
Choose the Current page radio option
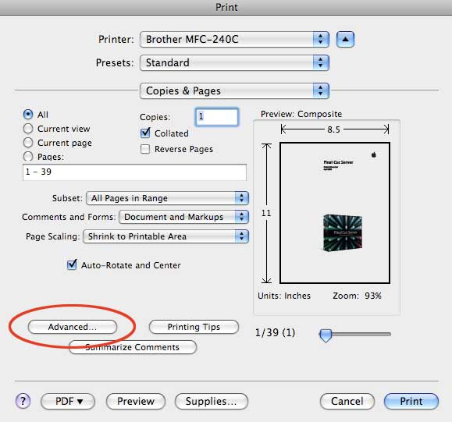tap(28, 142)
